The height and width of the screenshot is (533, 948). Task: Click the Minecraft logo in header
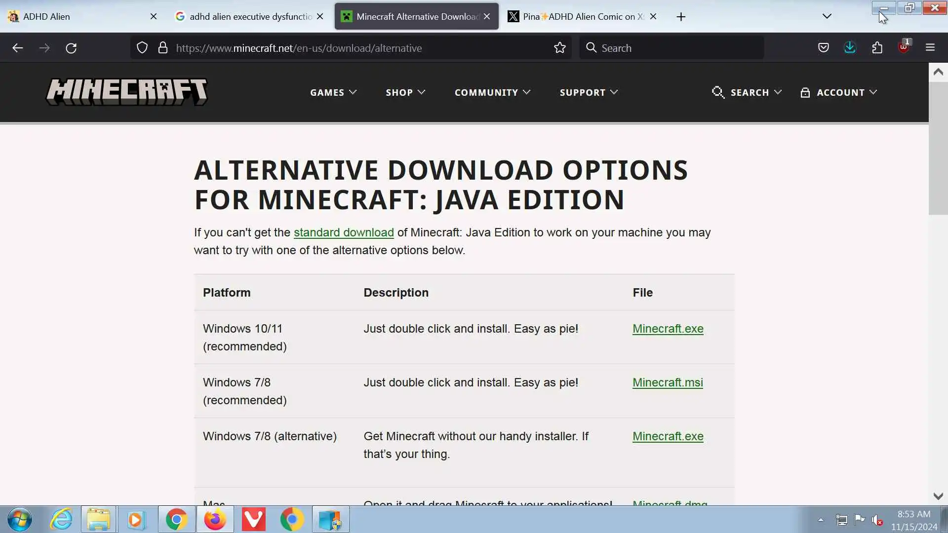click(127, 92)
